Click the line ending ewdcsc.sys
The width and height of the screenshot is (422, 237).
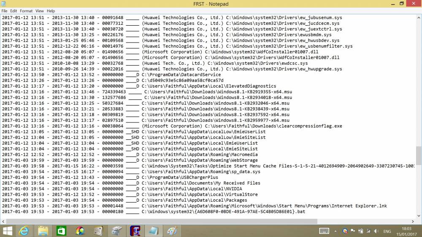[155, 63]
